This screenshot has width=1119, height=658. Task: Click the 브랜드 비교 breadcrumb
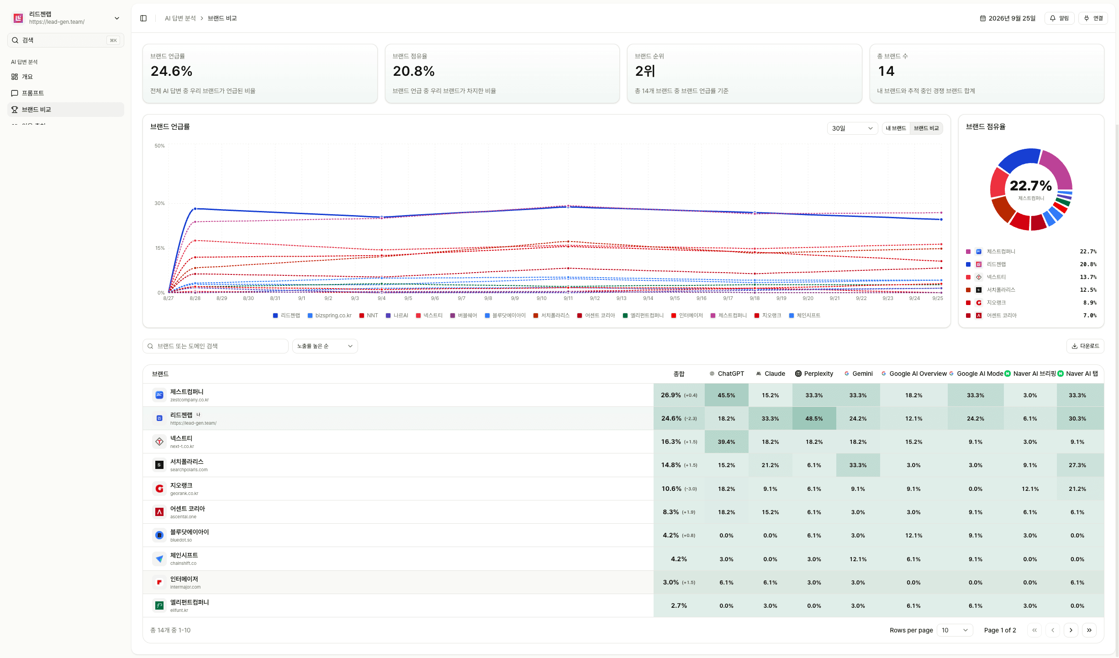tap(222, 18)
